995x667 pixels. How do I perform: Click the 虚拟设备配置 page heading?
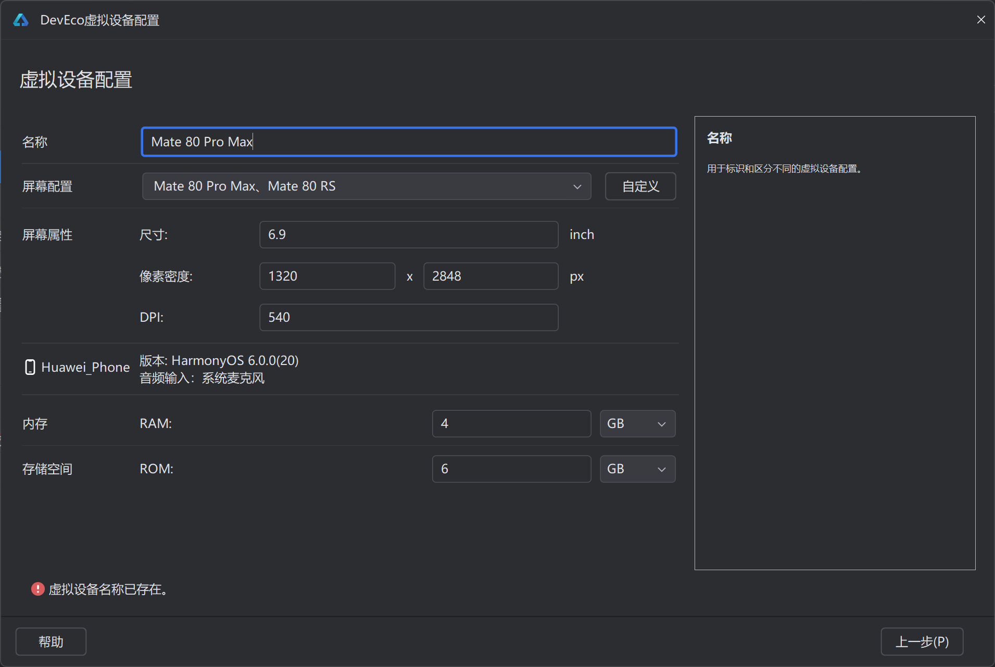point(76,80)
